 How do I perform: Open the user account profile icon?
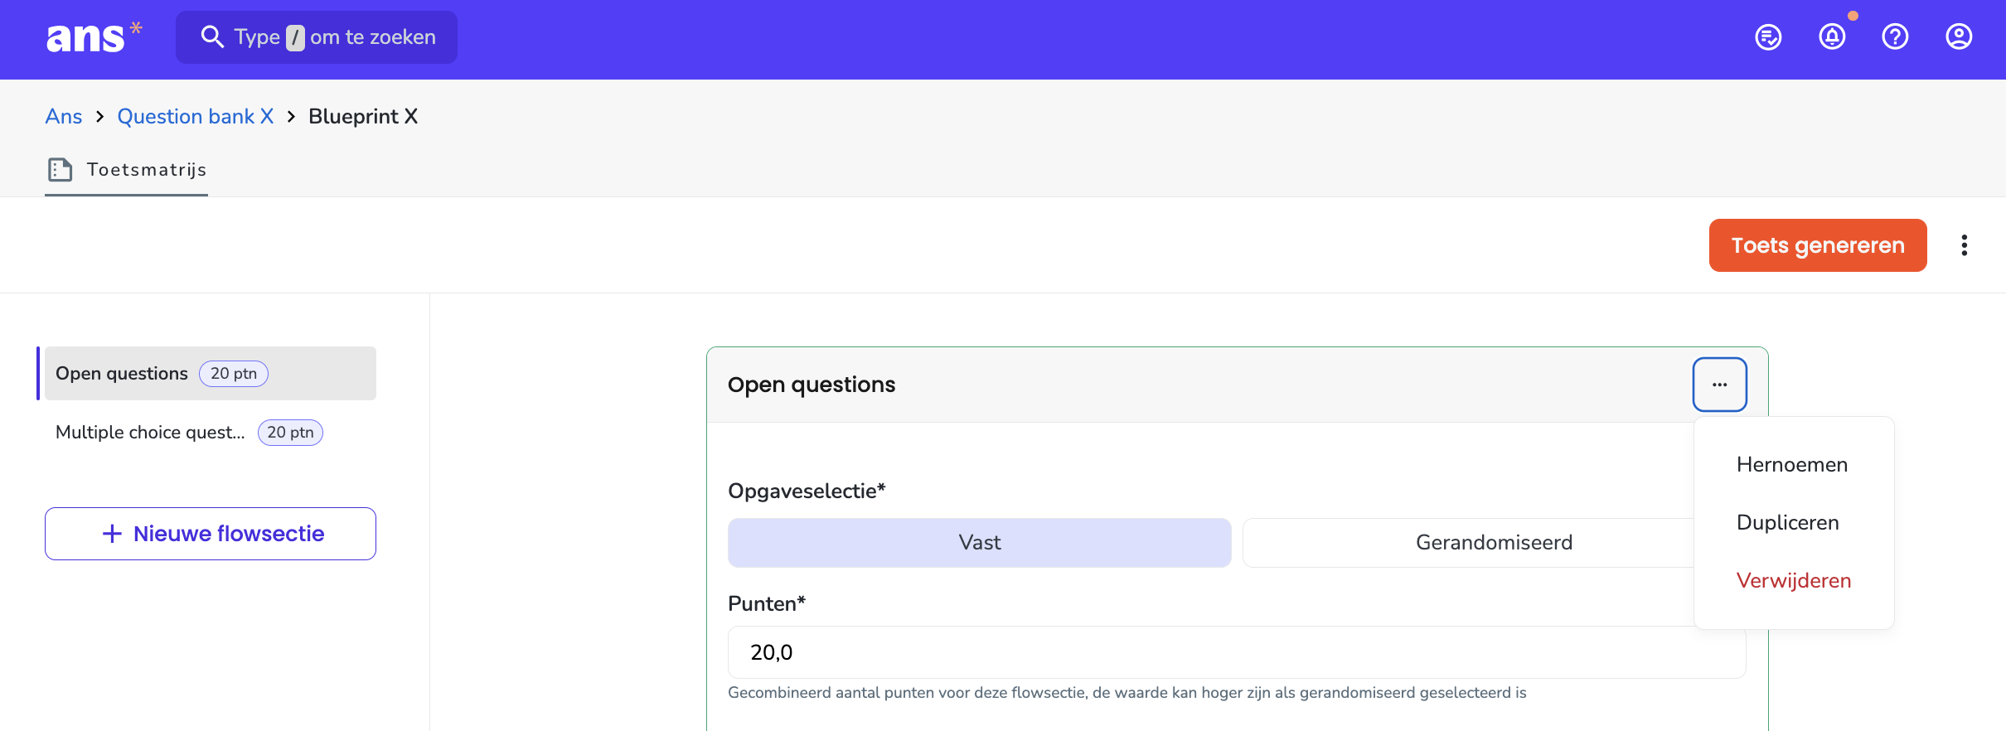point(1959,37)
